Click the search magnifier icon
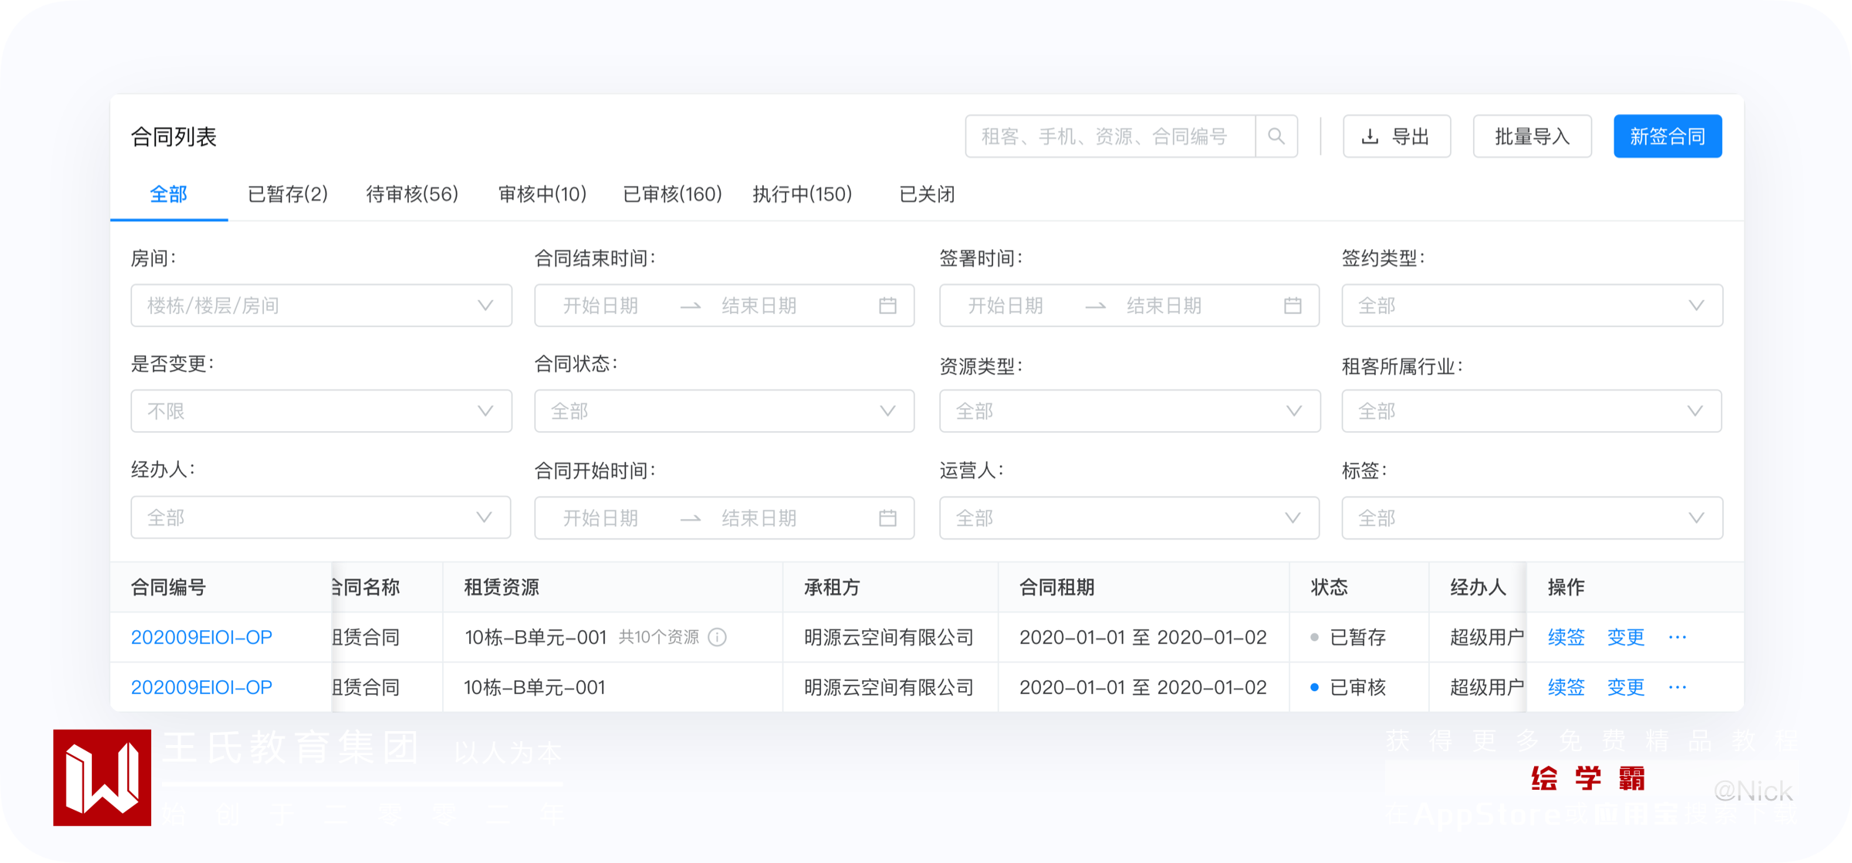1852x863 pixels. [1276, 137]
